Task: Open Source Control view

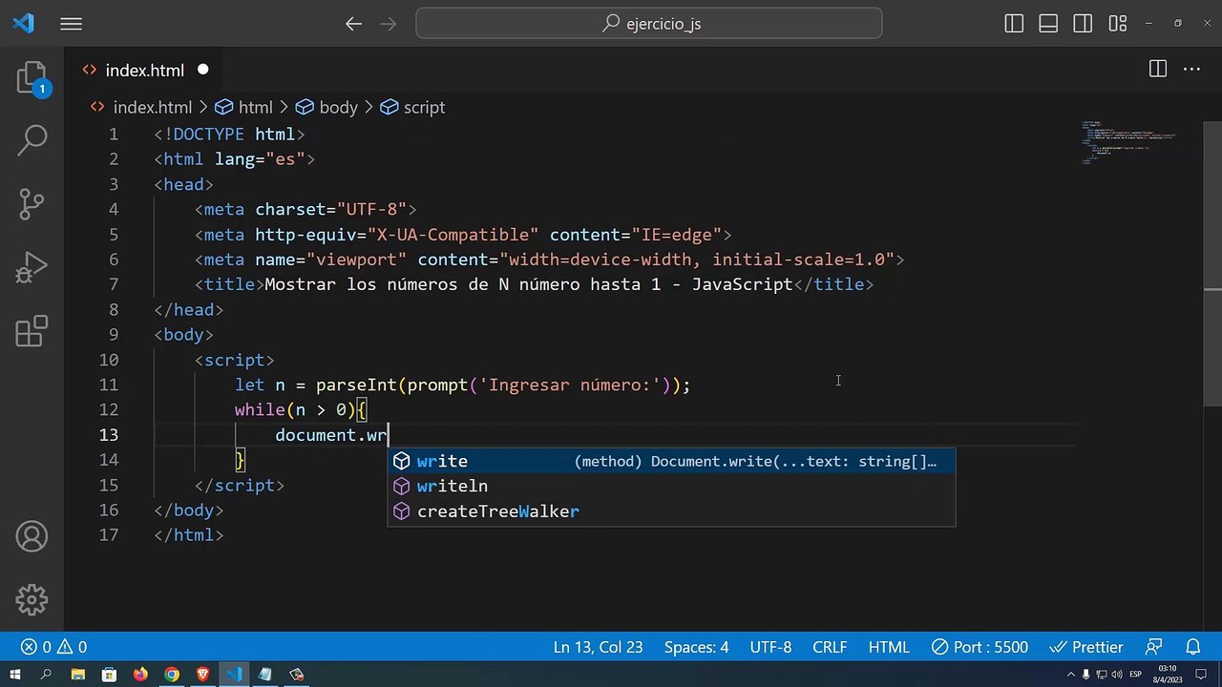Action: click(x=32, y=204)
